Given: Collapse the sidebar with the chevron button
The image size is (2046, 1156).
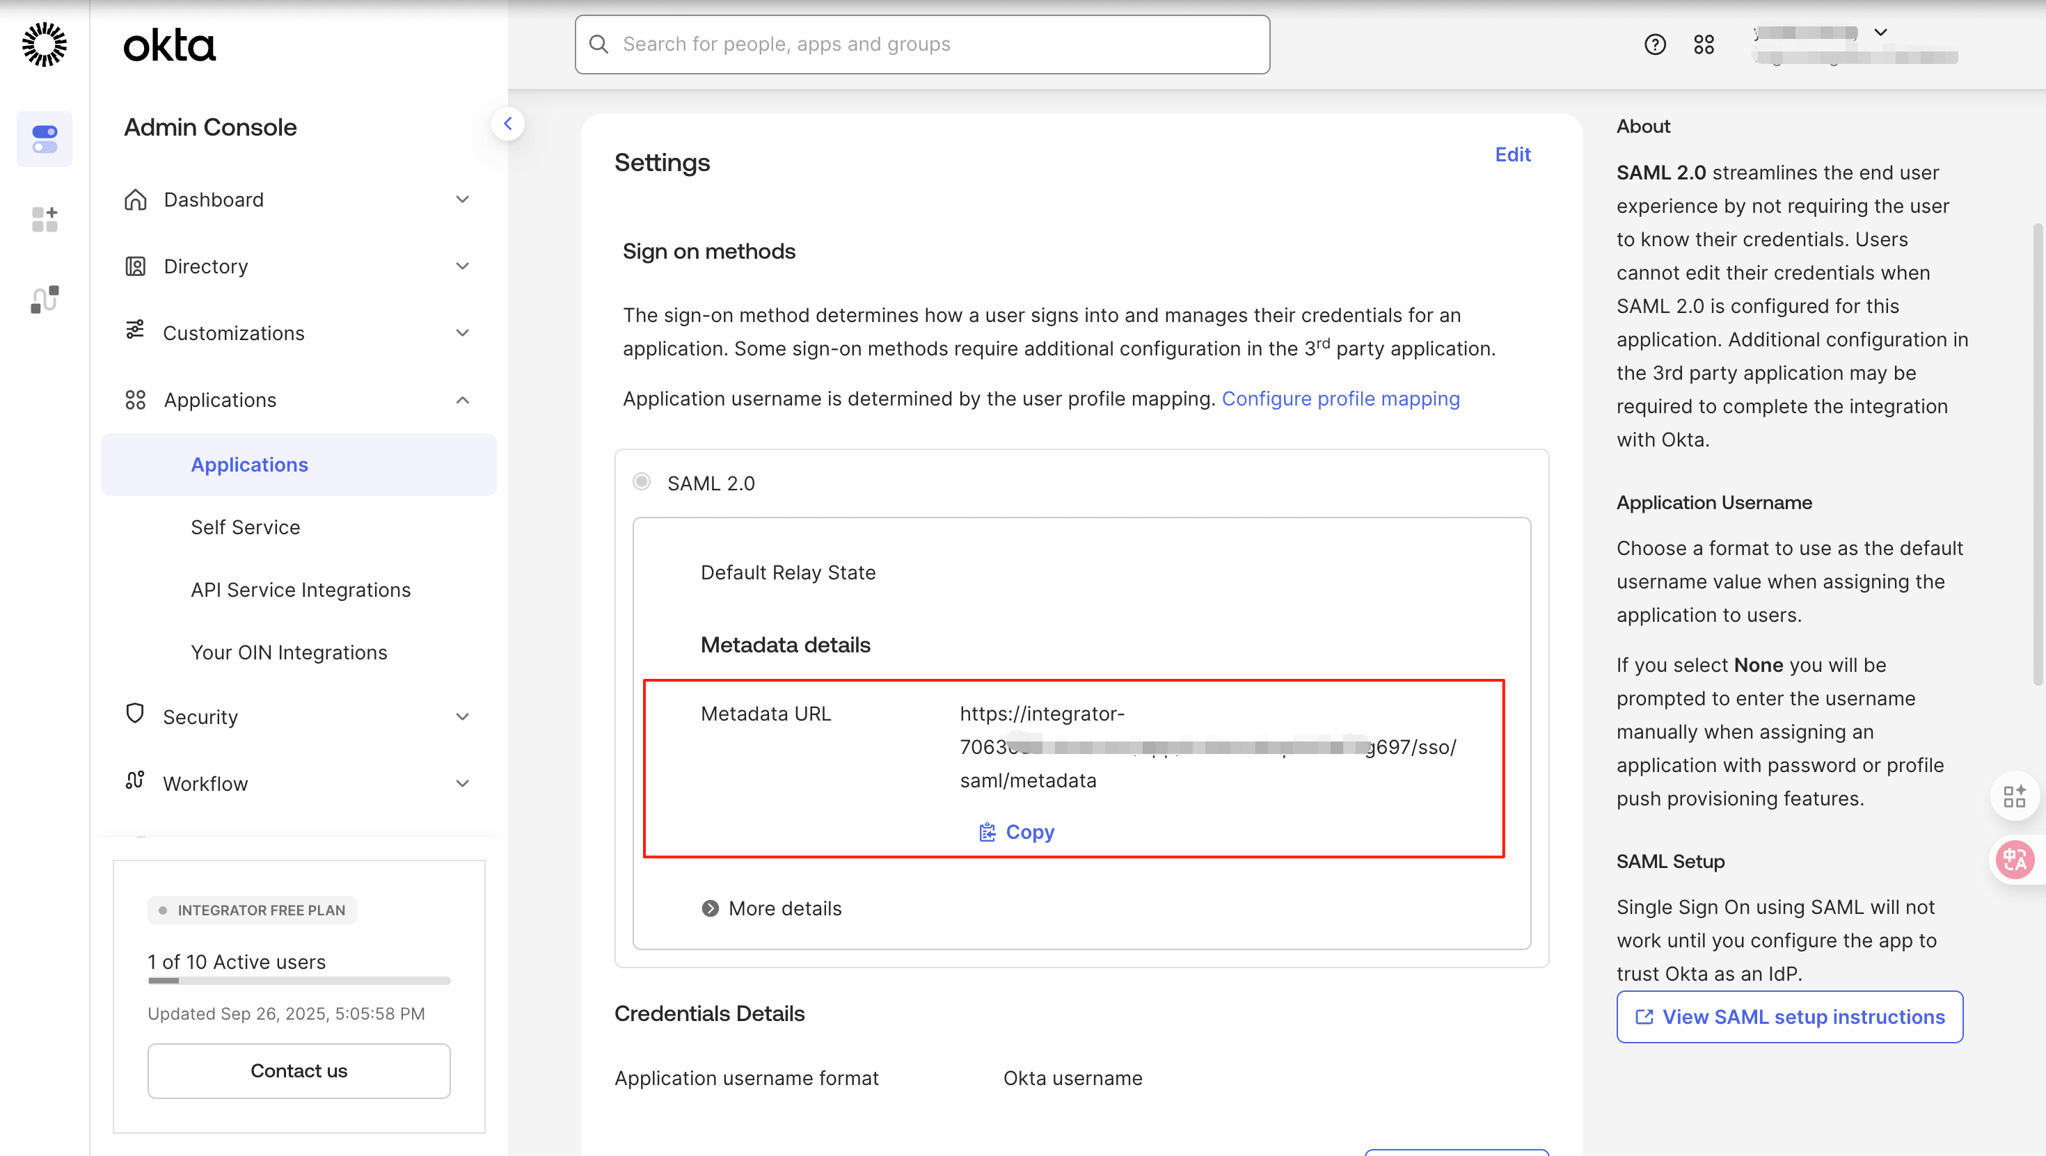Looking at the screenshot, I should coord(507,124).
